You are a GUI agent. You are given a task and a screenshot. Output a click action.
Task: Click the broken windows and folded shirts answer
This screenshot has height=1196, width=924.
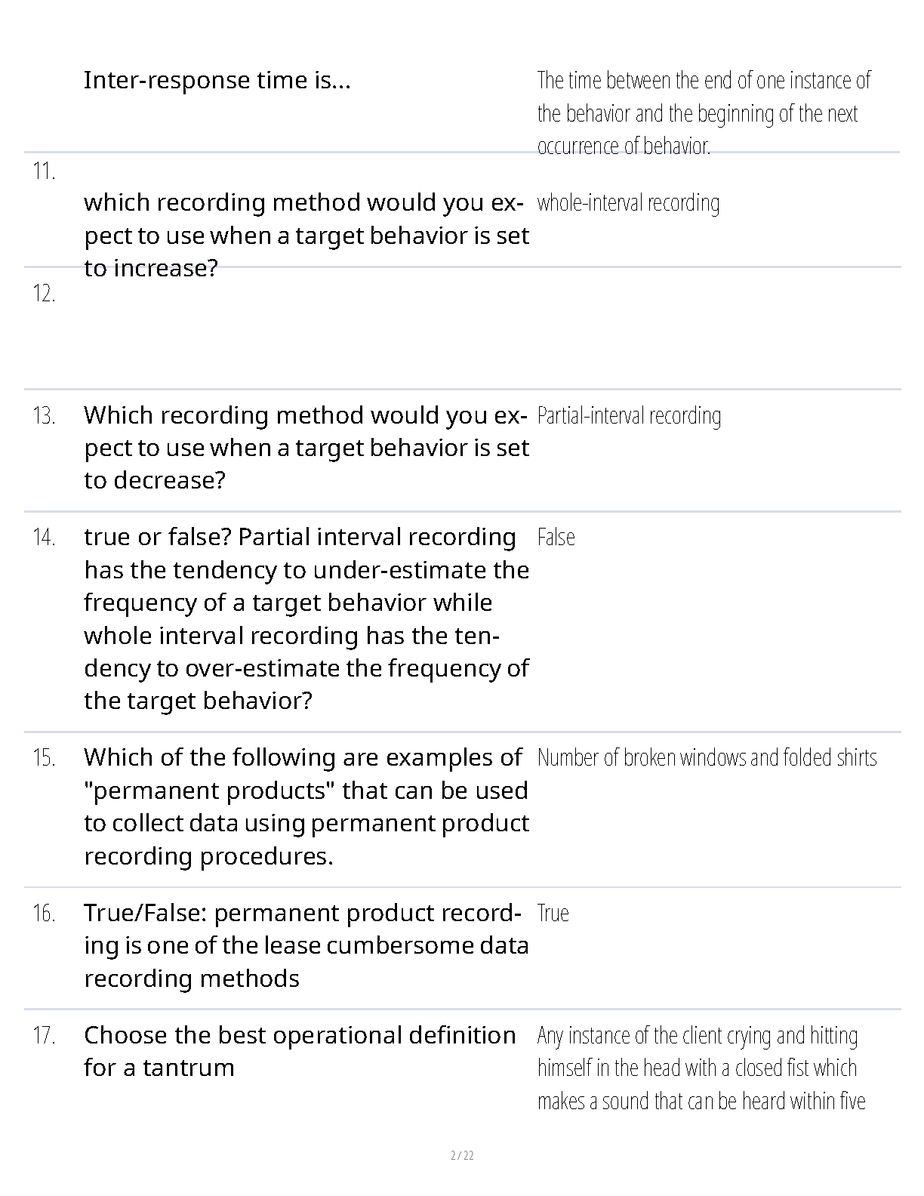[x=707, y=758]
